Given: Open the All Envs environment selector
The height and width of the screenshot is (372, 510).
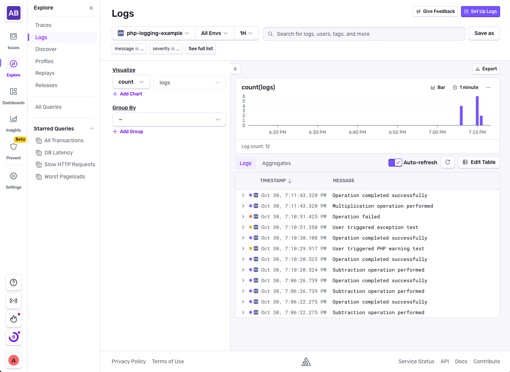Looking at the screenshot, I should [x=214, y=33].
